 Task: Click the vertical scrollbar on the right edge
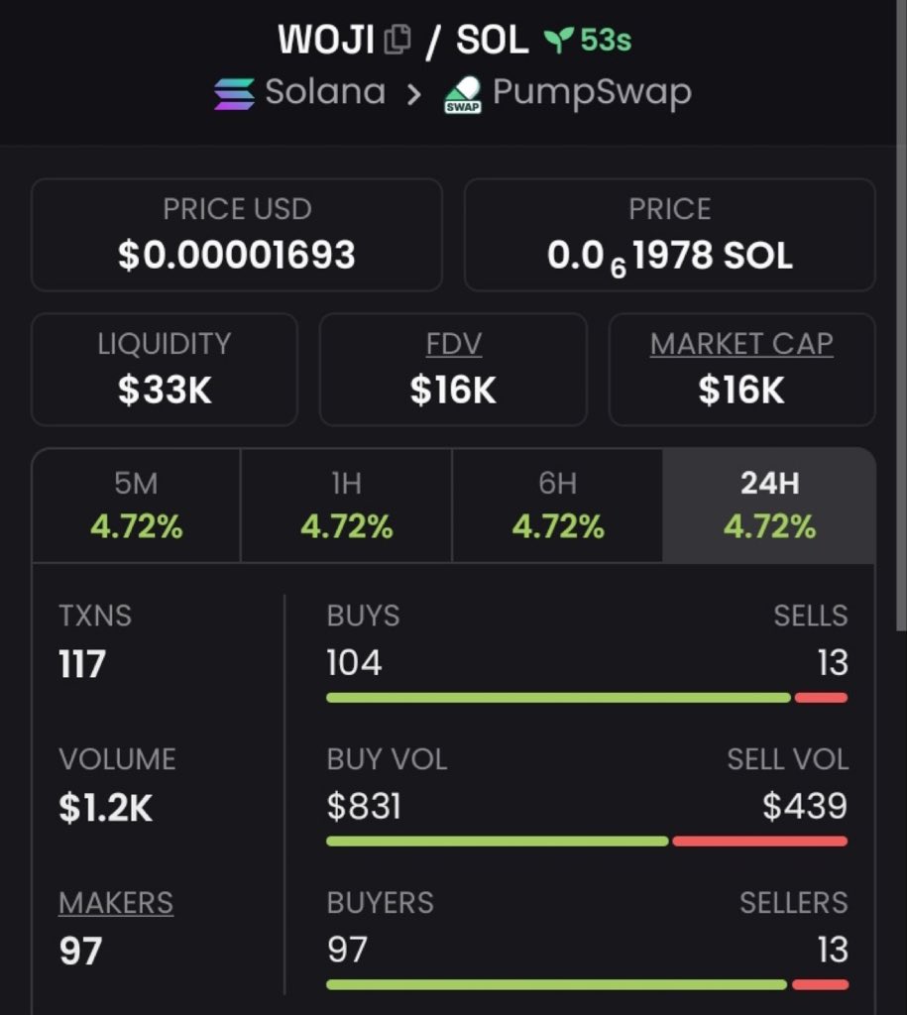click(900, 317)
